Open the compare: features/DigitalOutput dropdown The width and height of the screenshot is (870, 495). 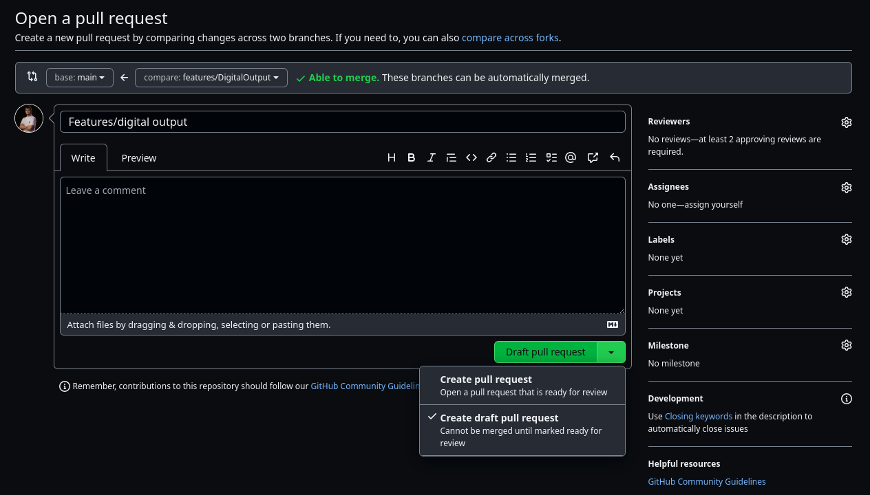(x=211, y=78)
